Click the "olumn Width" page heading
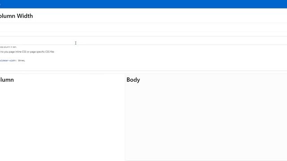287x161 pixels. [x=16, y=16]
